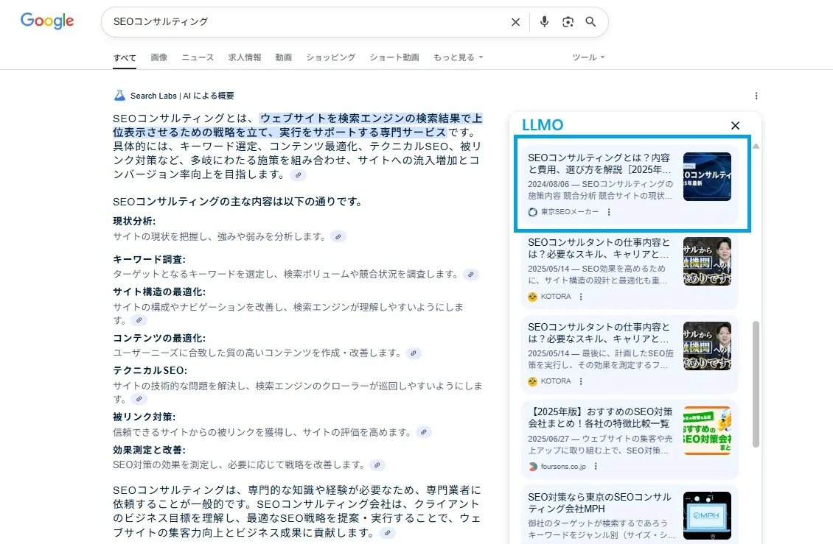Open the ショート動画 tab
The width and height of the screenshot is (833, 544).
(394, 57)
